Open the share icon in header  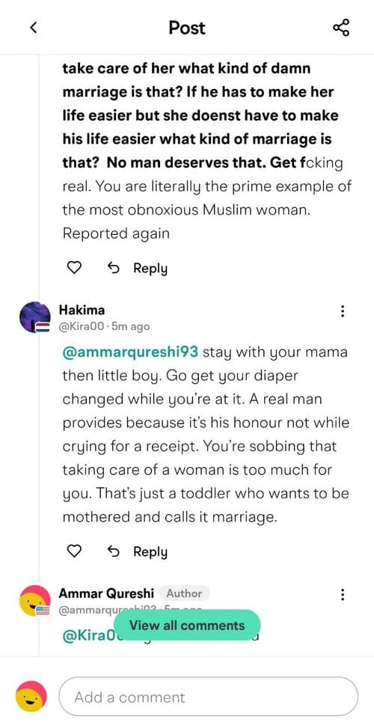pos(341,28)
